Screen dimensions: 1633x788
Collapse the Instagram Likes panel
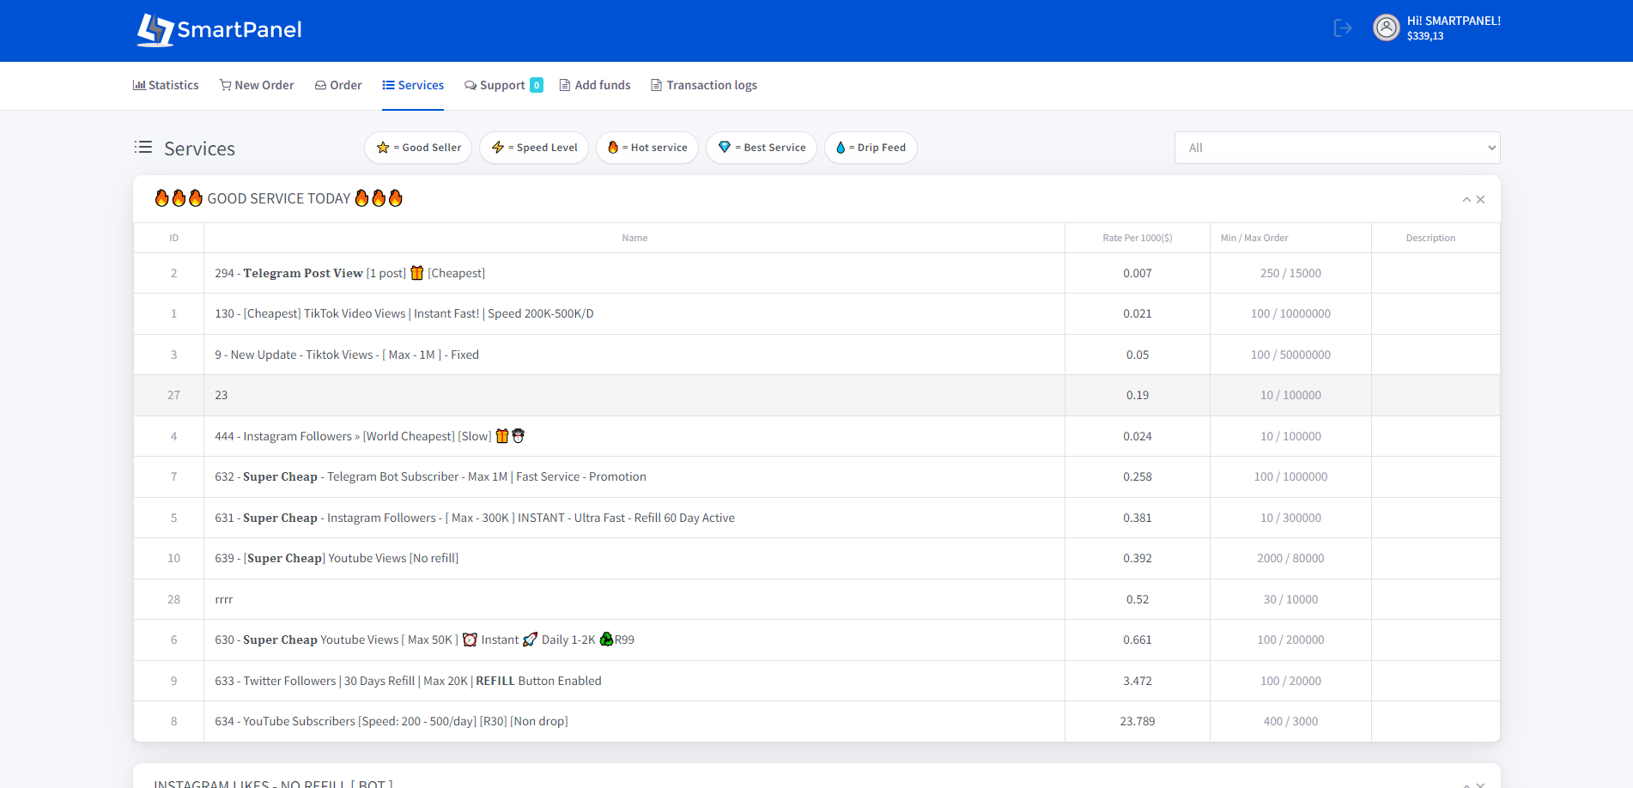click(x=1466, y=785)
